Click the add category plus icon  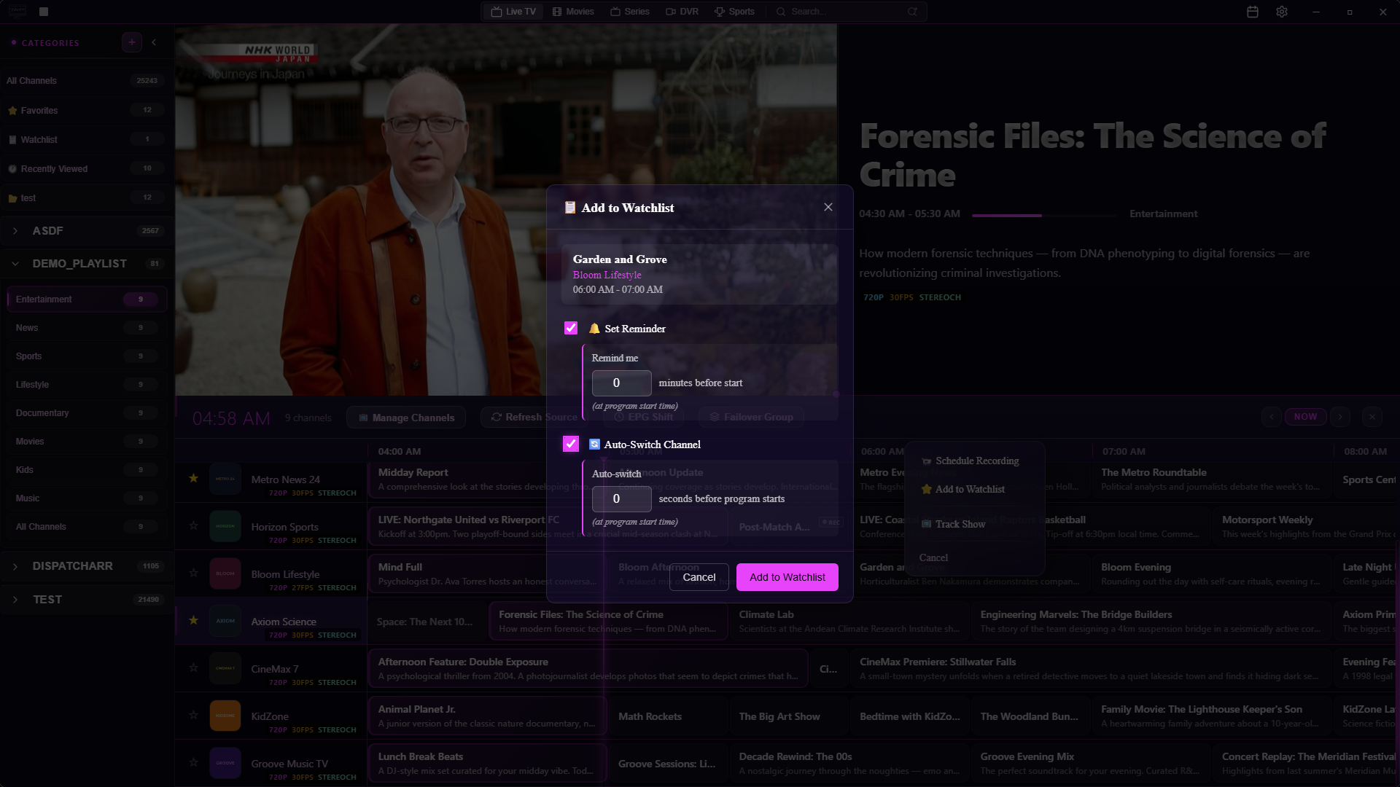point(132,42)
